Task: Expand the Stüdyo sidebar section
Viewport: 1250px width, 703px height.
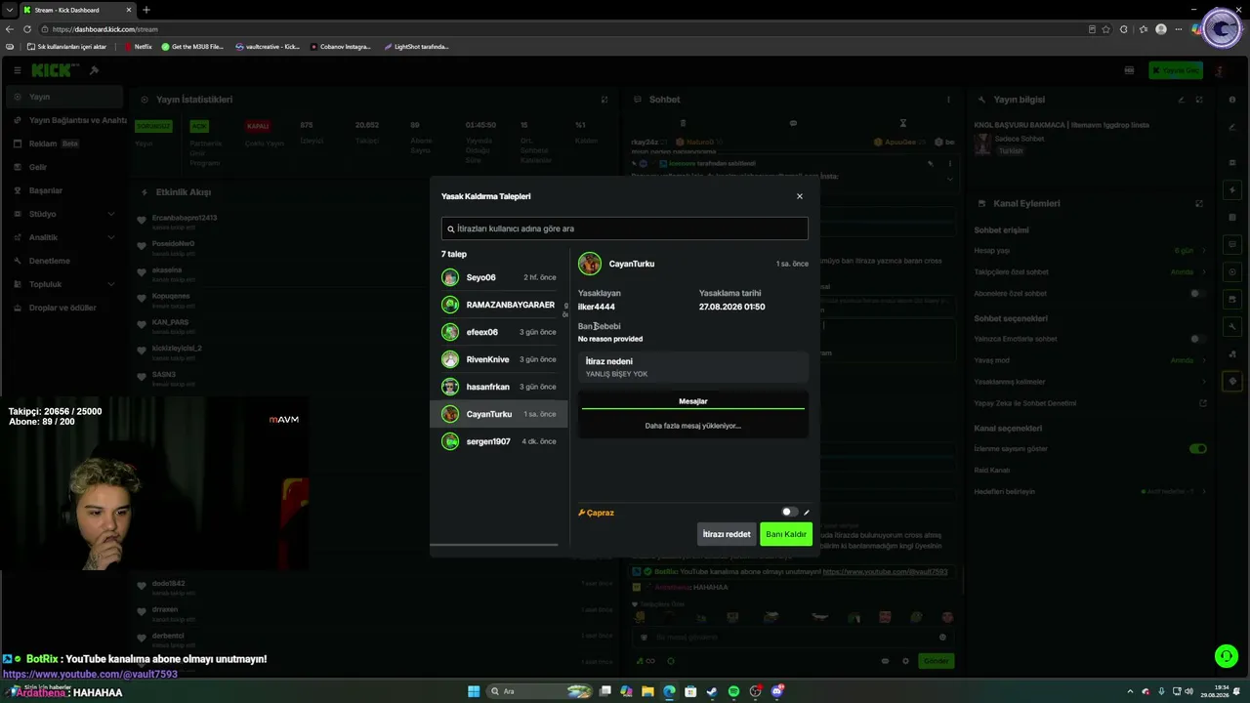Action: [x=64, y=214]
